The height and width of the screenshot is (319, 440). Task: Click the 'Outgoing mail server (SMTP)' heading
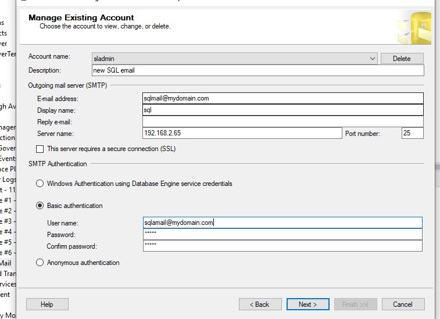click(67, 85)
